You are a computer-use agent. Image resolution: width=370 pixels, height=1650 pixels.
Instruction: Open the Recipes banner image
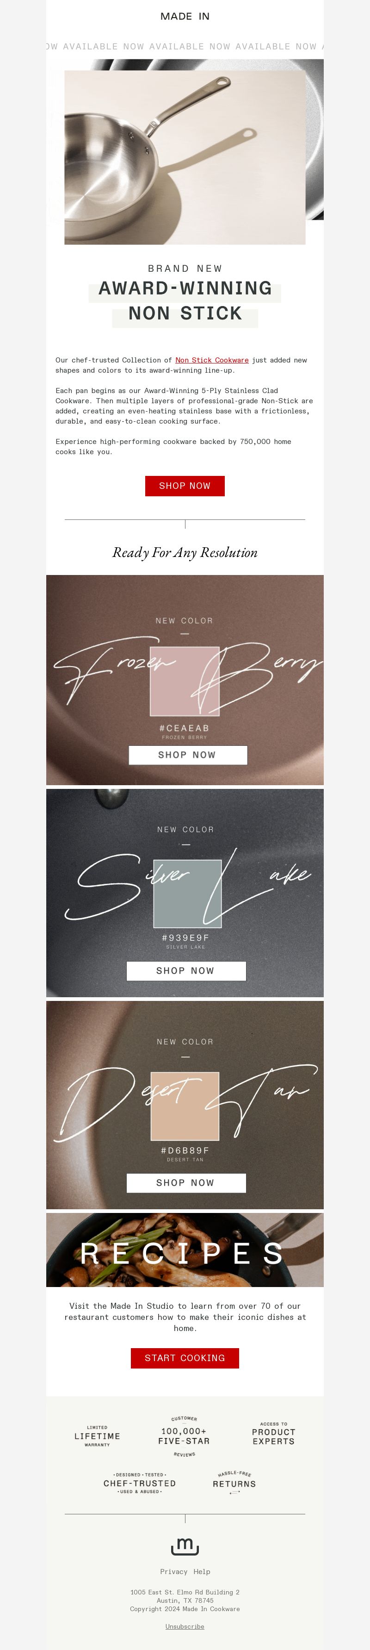pos(185,1250)
